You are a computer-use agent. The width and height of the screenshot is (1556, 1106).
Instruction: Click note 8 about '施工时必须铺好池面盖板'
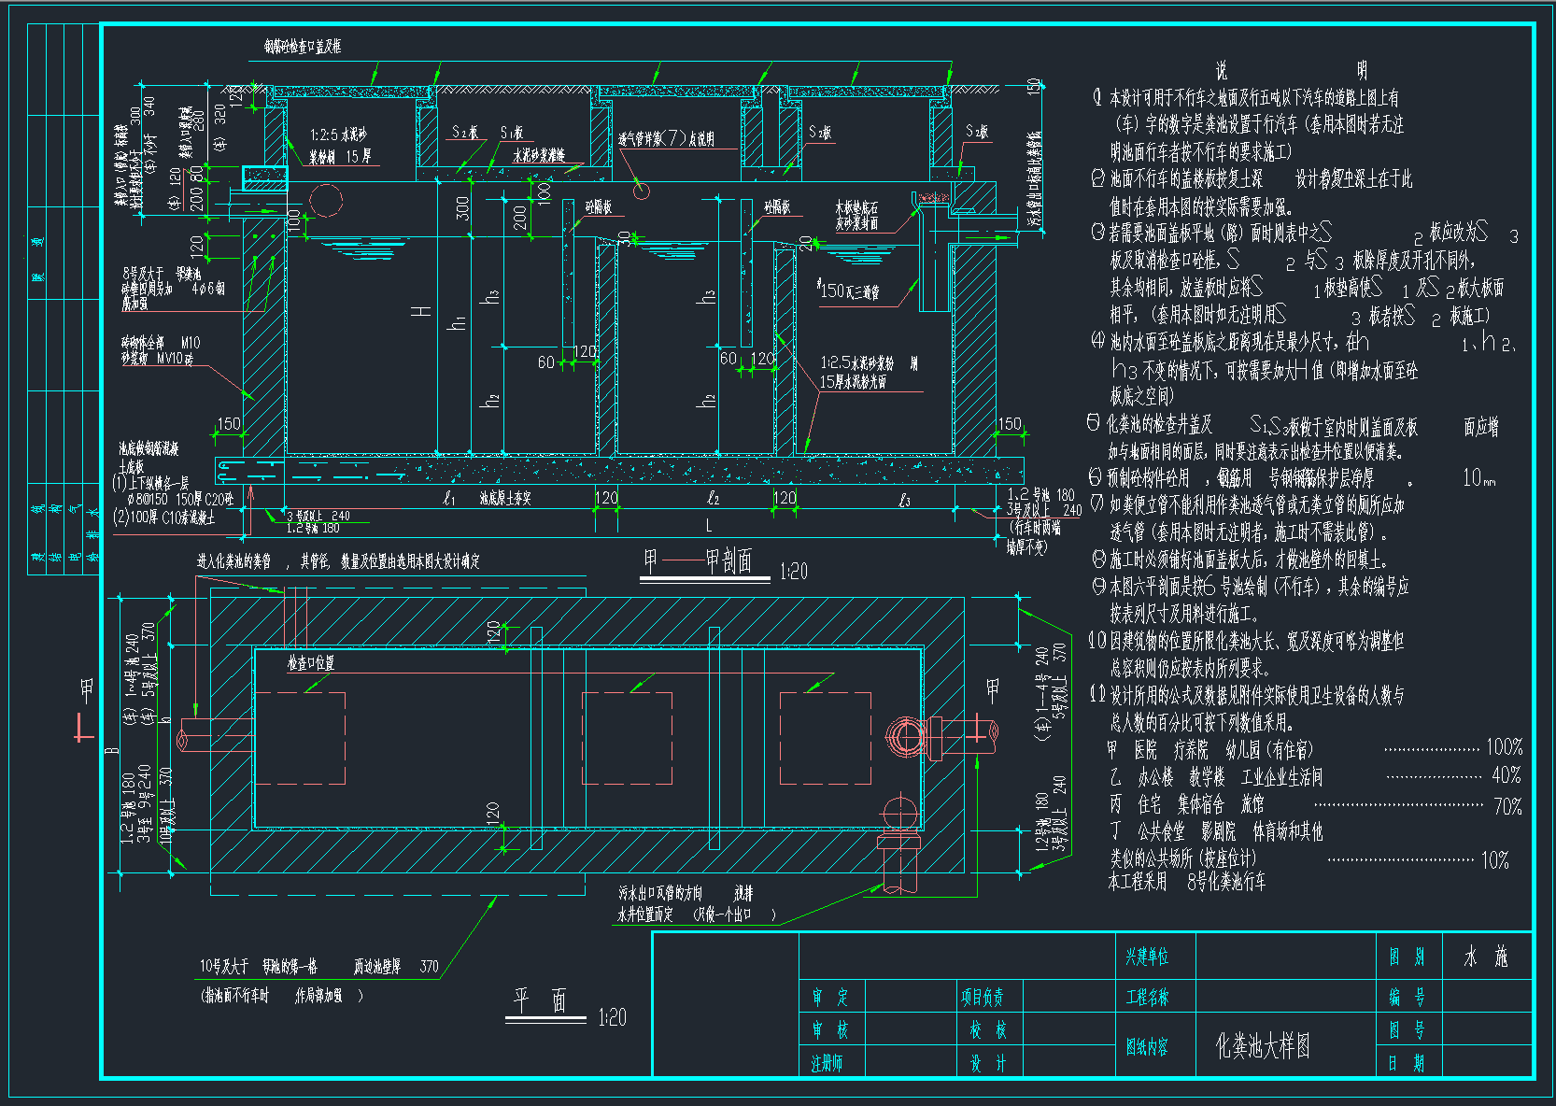[x=1239, y=560]
